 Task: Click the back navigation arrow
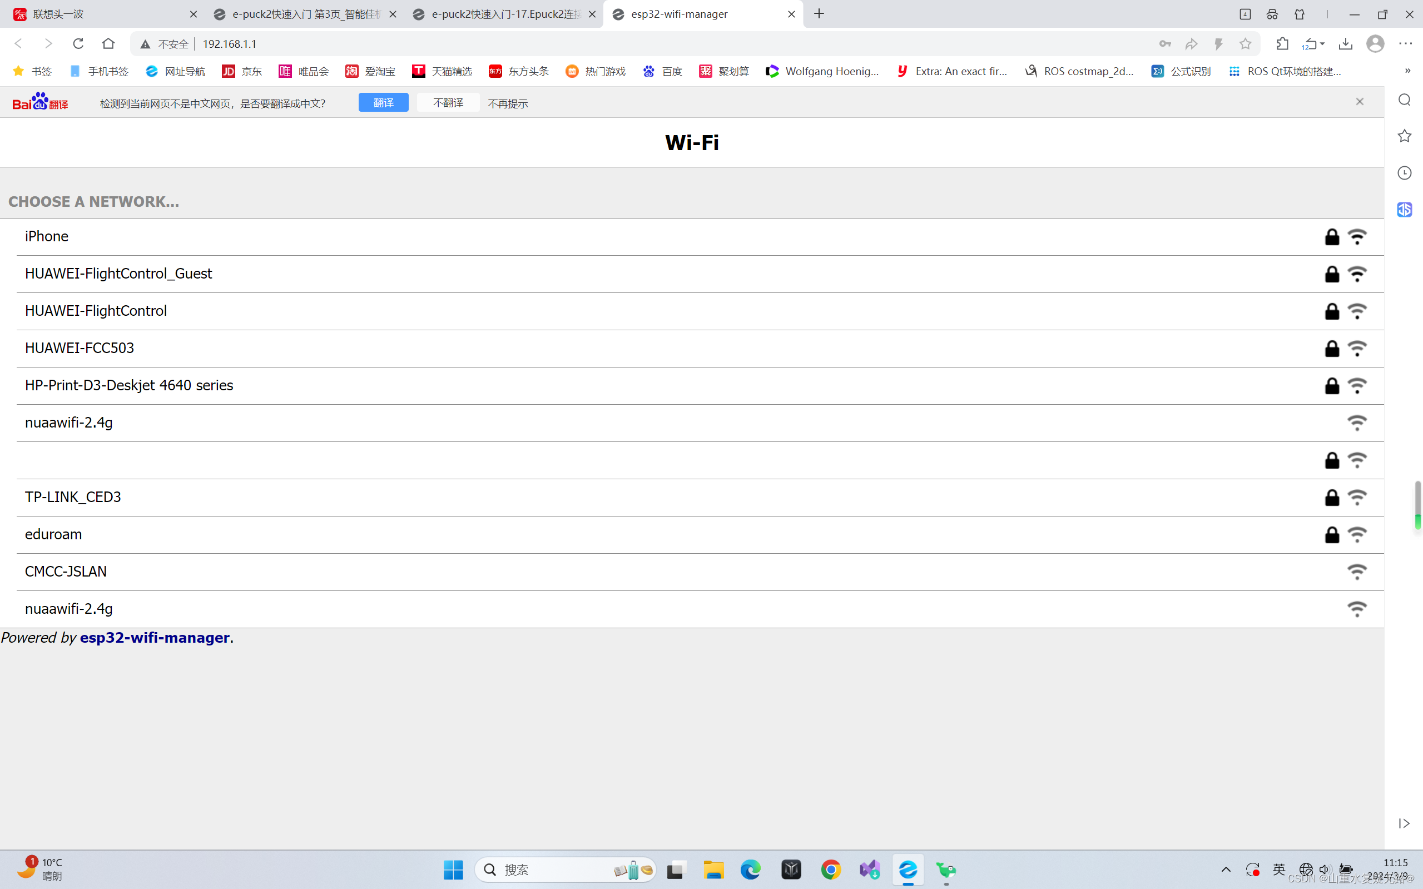(18, 43)
